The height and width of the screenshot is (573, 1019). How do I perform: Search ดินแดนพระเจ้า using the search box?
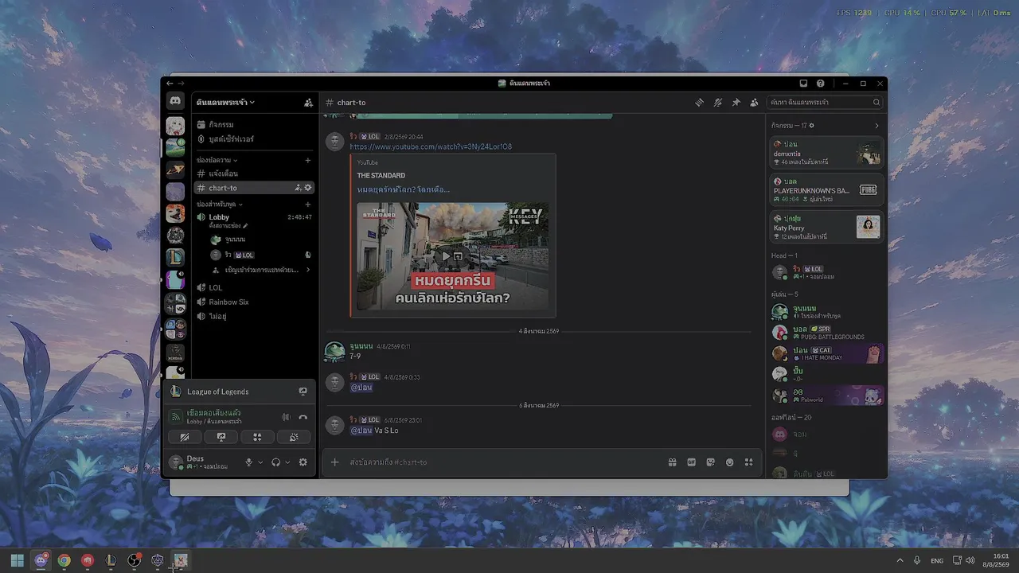click(x=825, y=103)
